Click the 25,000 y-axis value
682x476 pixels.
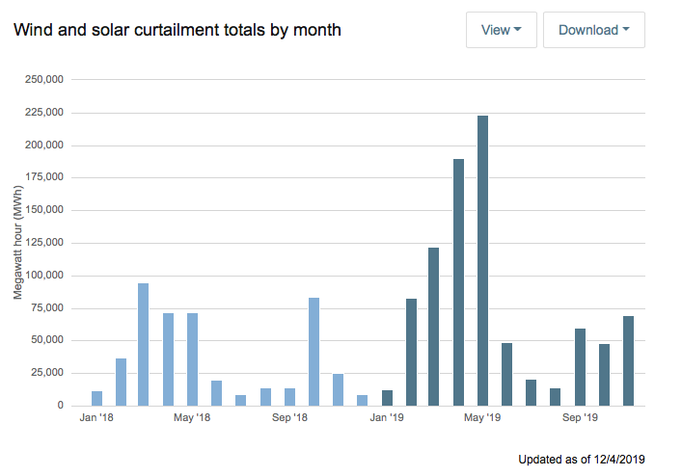(x=47, y=373)
